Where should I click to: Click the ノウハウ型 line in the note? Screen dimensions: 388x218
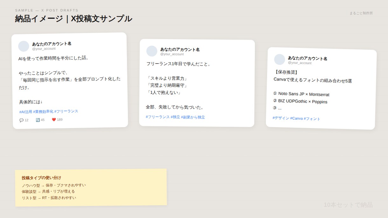(54, 185)
